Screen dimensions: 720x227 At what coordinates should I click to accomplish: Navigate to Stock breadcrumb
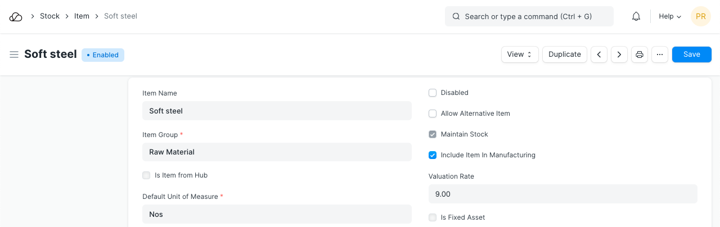coord(49,16)
